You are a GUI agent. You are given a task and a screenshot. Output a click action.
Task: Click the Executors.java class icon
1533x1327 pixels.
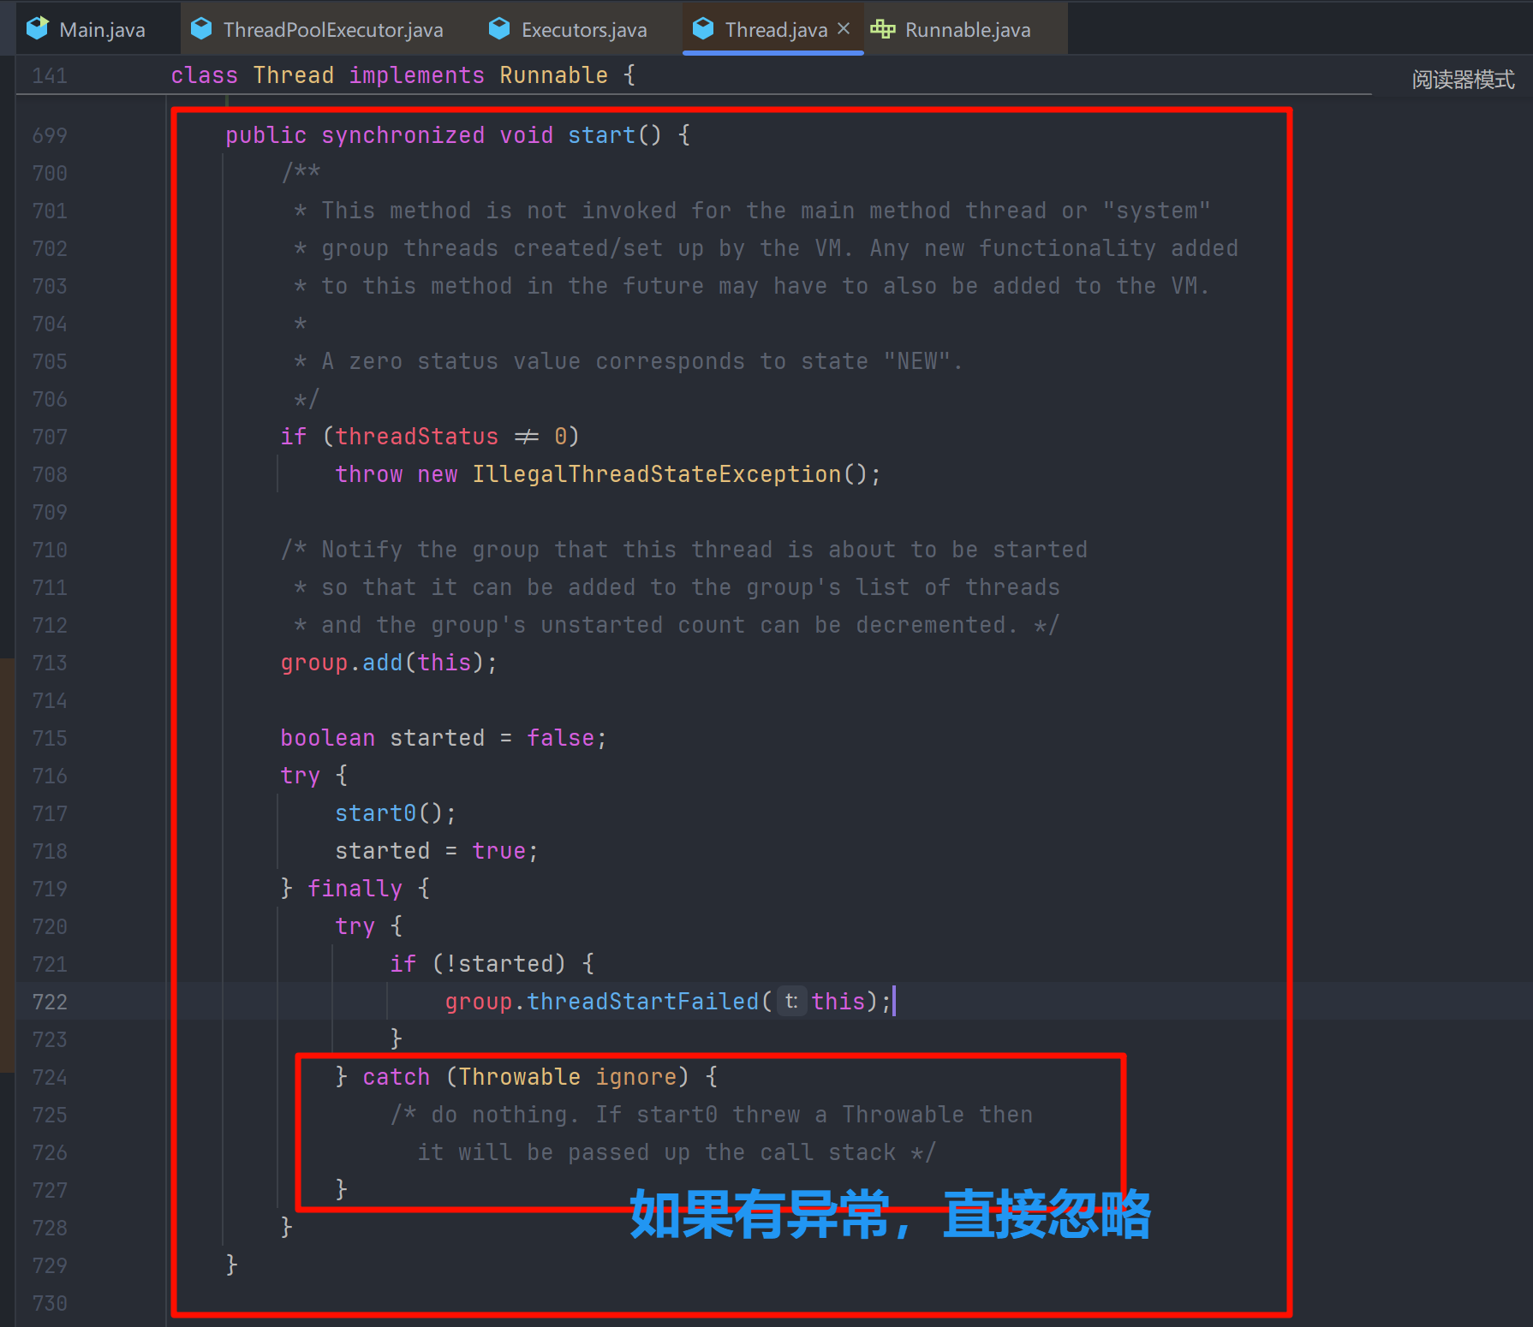pos(499,29)
